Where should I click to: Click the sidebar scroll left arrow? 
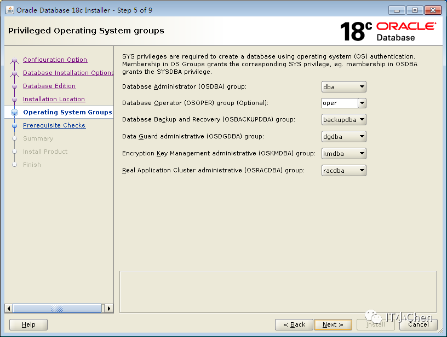9,309
